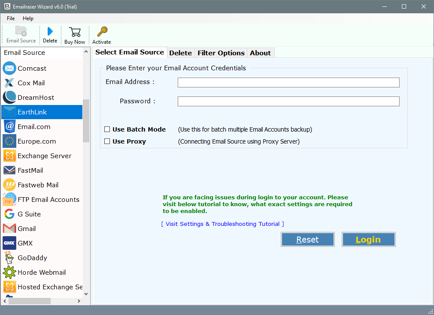434x315 pixels.
Task: Click the Email Address input field
Action: [x=288, y=82]
